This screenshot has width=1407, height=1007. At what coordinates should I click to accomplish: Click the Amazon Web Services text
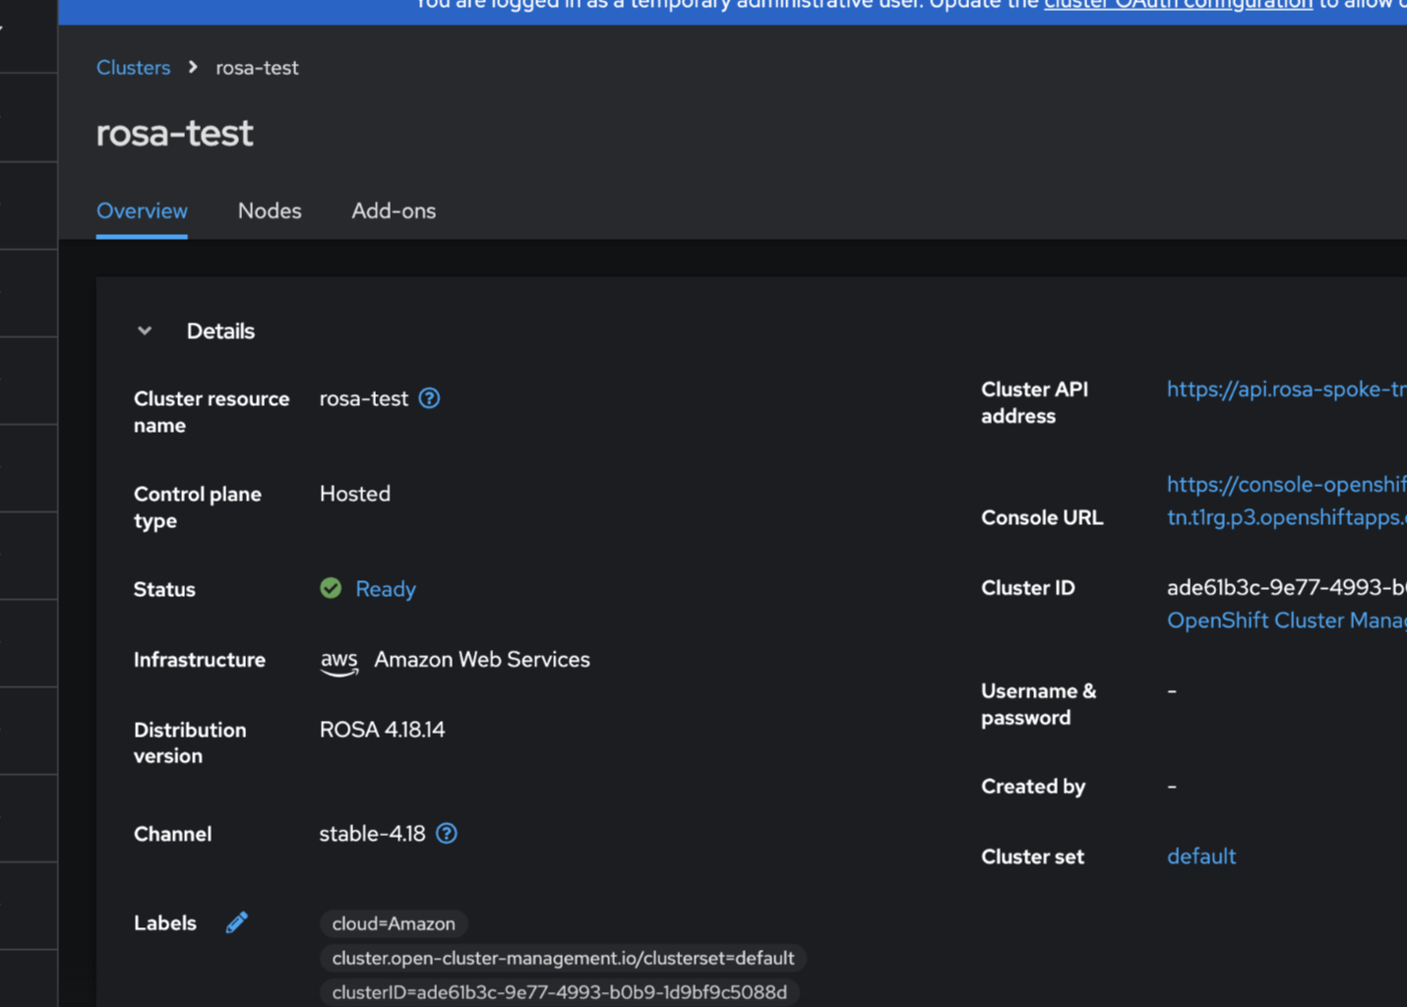click(482, 660)
